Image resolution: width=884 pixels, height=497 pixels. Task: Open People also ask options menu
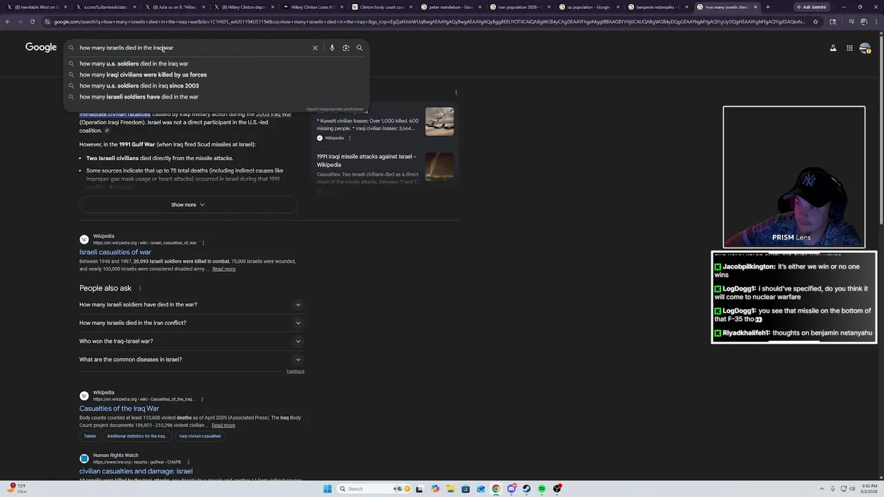(x=140, y=289)
